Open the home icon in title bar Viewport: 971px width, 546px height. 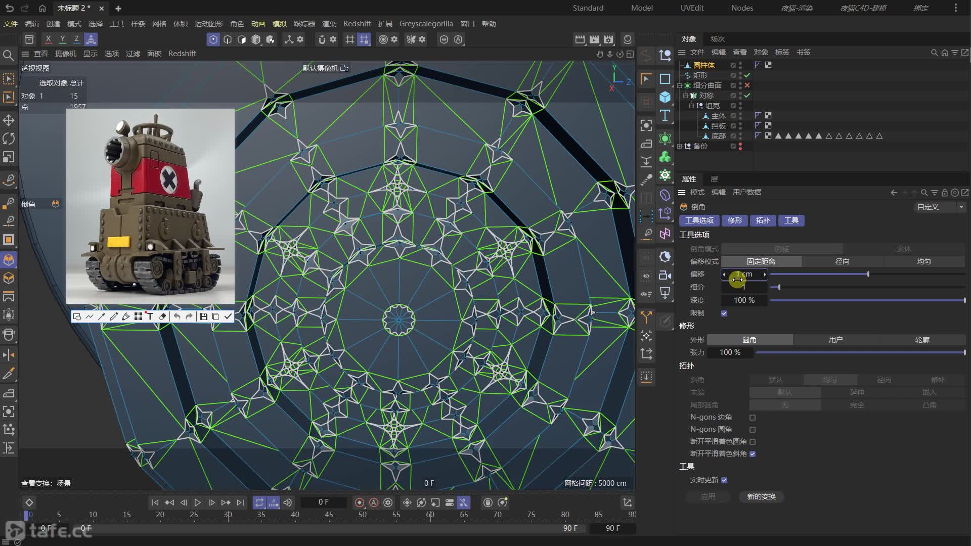click(42, 8)
